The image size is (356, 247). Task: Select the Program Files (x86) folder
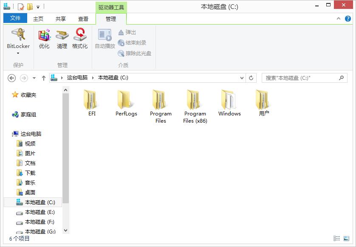195,106
